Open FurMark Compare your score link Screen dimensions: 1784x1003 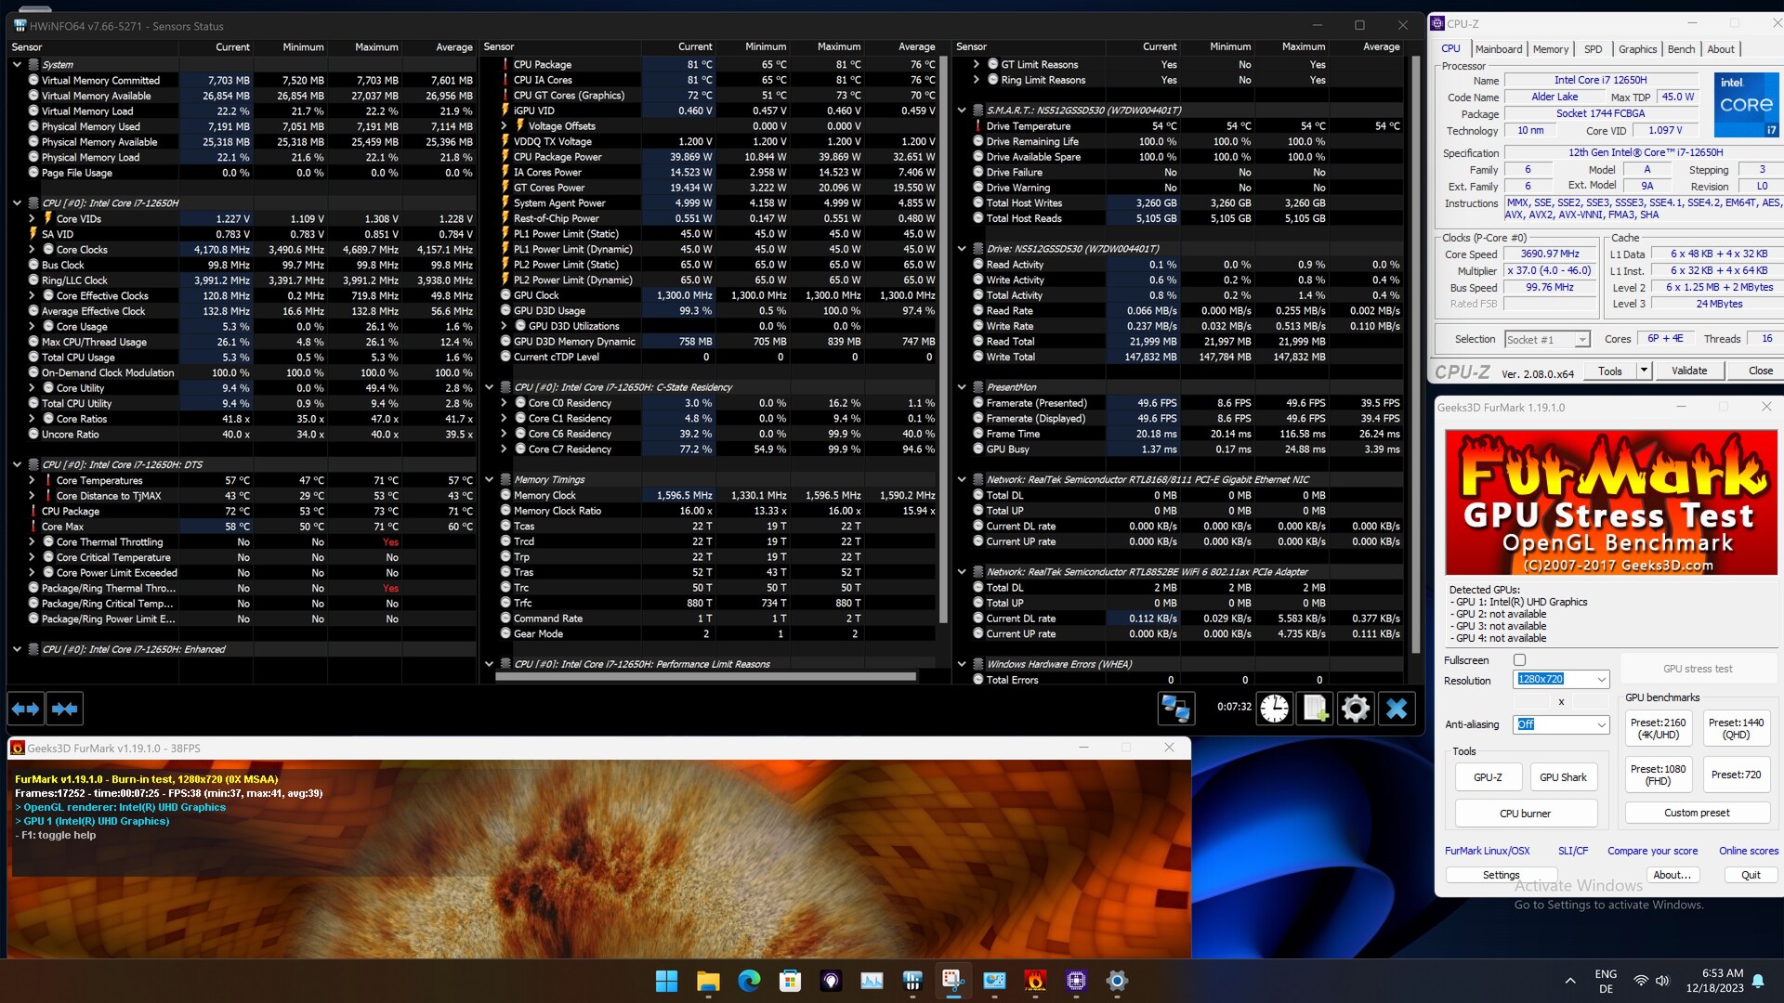tap(1652, 851)
